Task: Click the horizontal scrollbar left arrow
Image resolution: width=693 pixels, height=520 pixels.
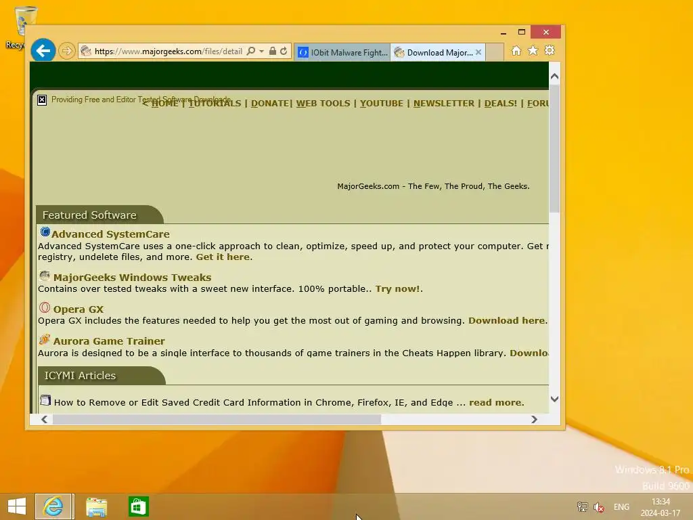Action: pyautogui.click(x=44, y=419)
